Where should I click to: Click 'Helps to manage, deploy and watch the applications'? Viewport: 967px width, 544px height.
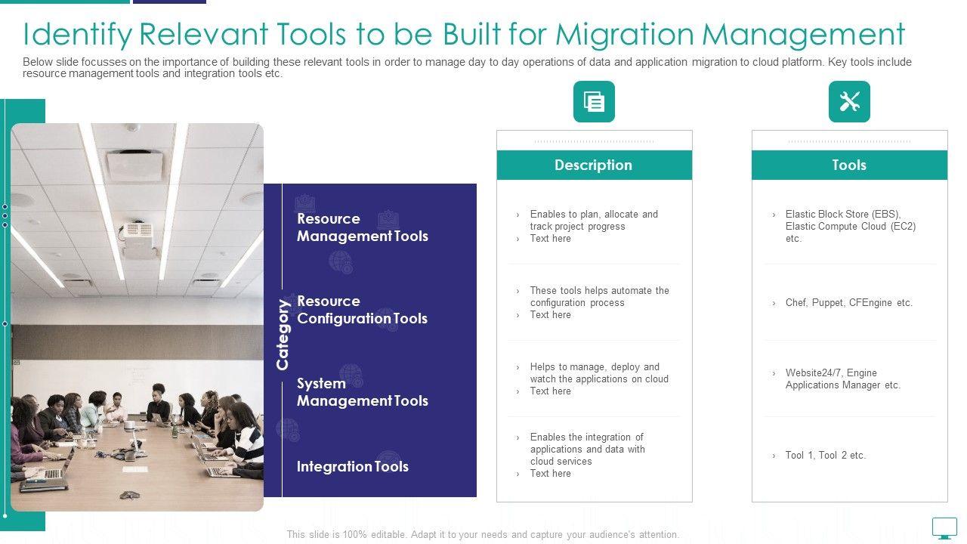599,372
